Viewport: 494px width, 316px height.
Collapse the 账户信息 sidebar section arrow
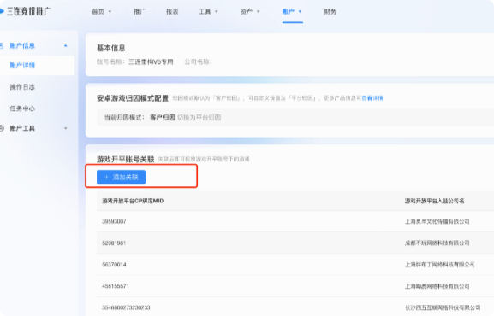(66, 46)
